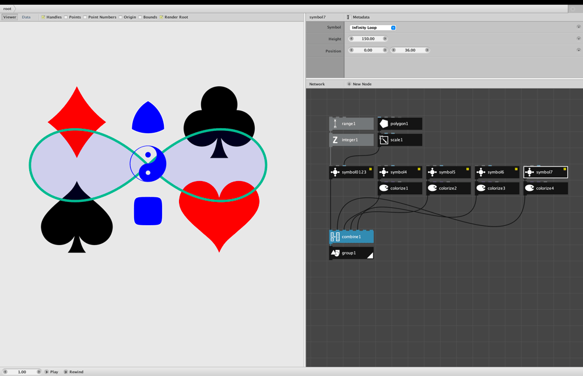Screen dimensions: 583x376
Task: Click the frame number field 1.00
Action: coord(22,372)
